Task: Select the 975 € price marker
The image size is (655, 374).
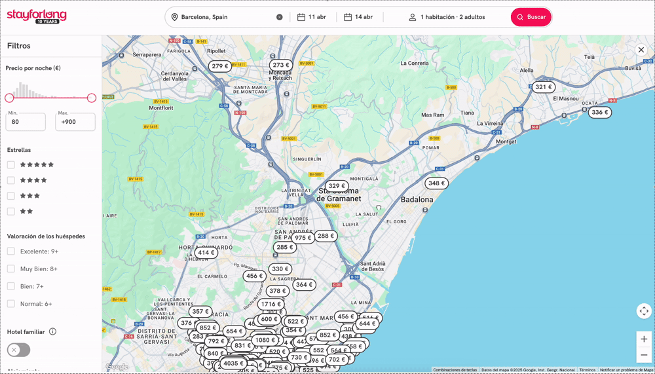Action: coord(302,238)
